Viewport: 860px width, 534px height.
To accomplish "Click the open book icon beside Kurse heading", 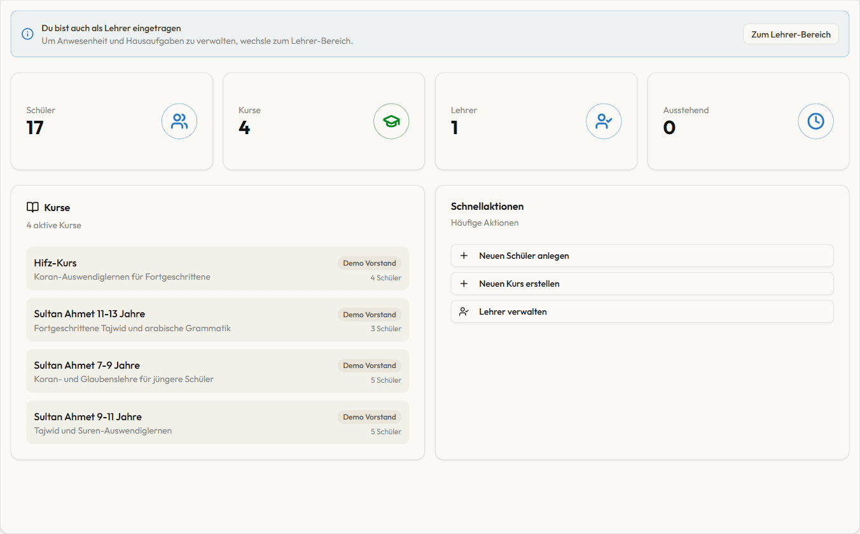I will coord(32,207).
